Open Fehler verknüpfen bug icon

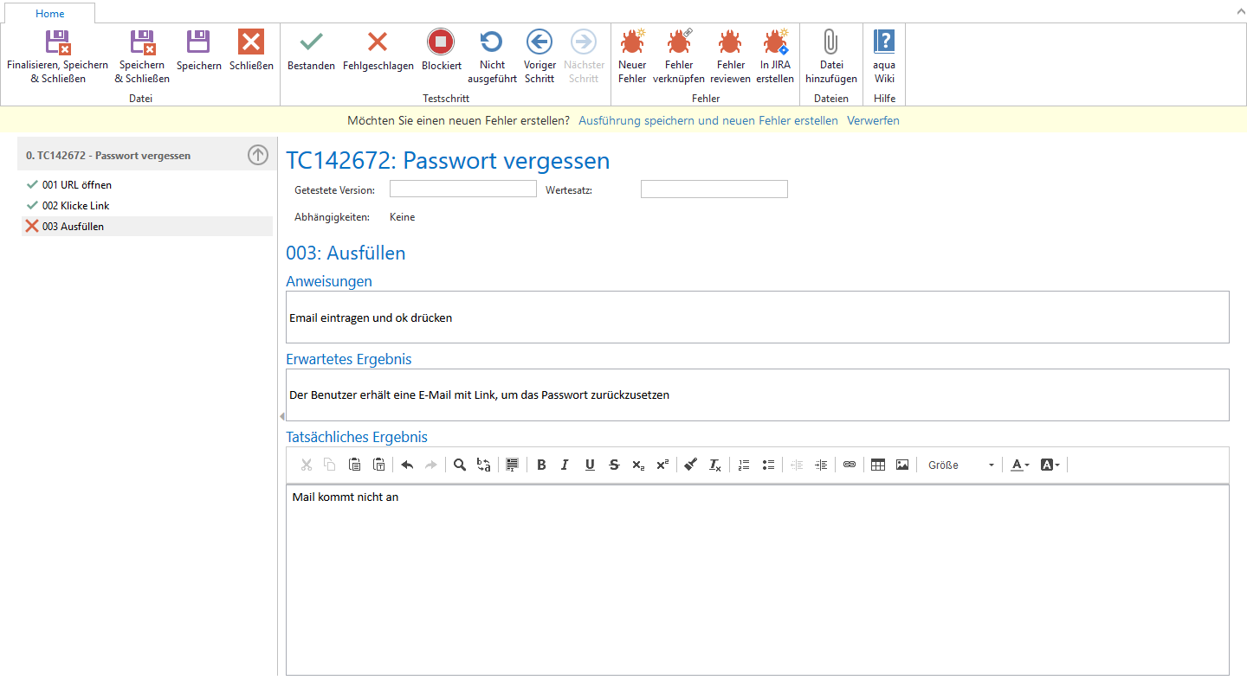(679, 56)
